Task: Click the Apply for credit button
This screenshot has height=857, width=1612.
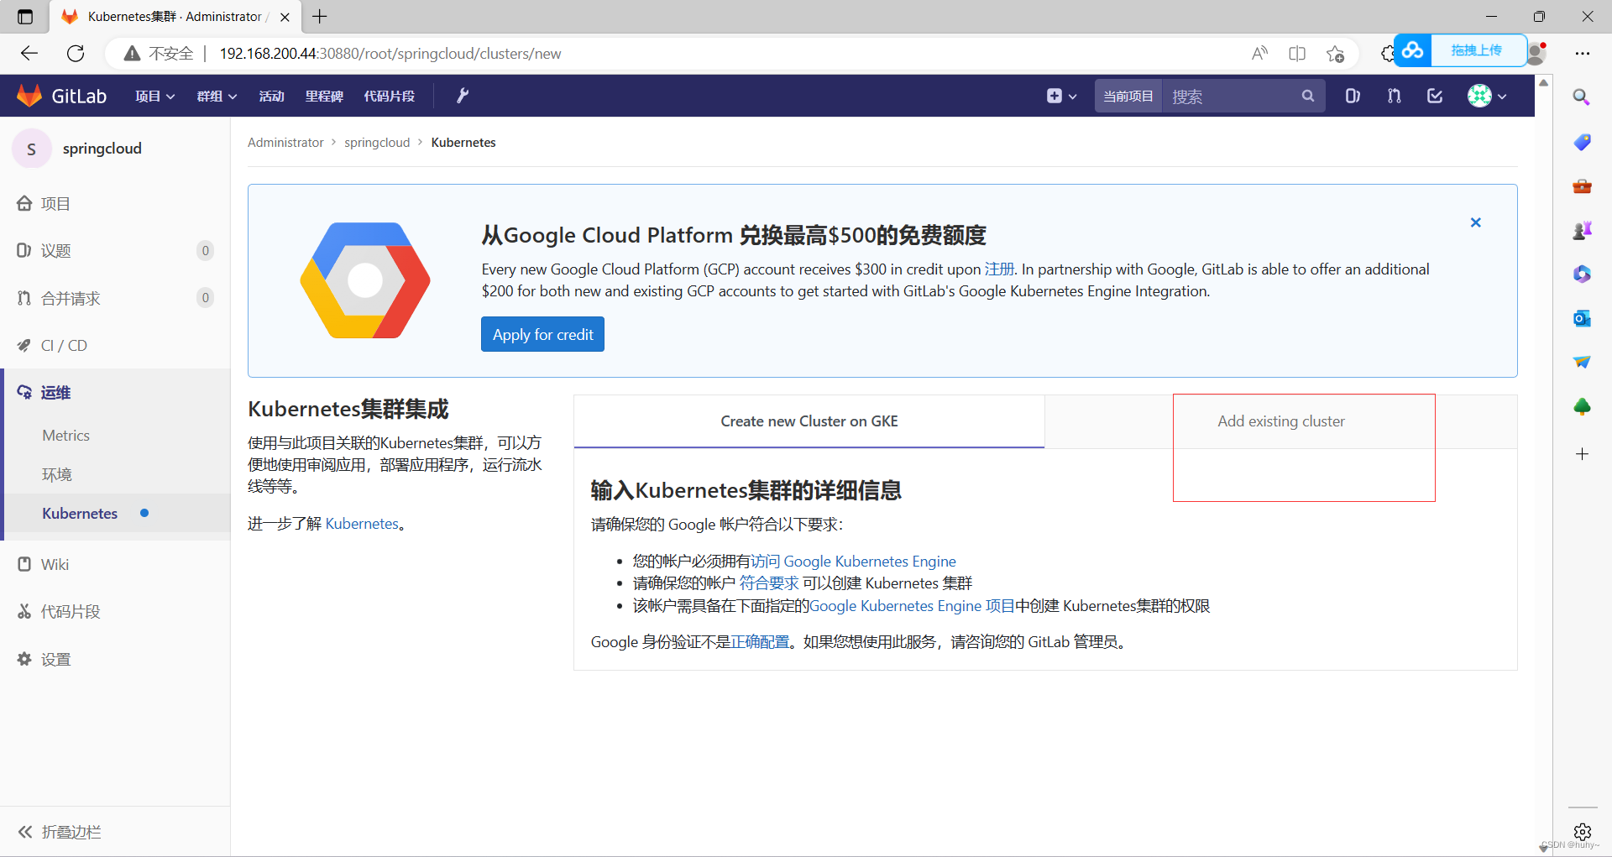Action: [x=542, y=334]
